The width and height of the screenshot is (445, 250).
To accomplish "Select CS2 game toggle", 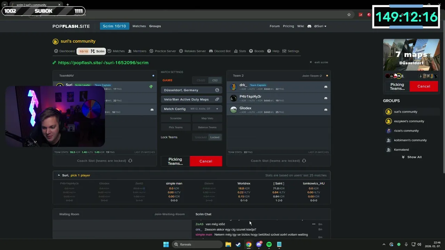I will (x=215, y=80).
